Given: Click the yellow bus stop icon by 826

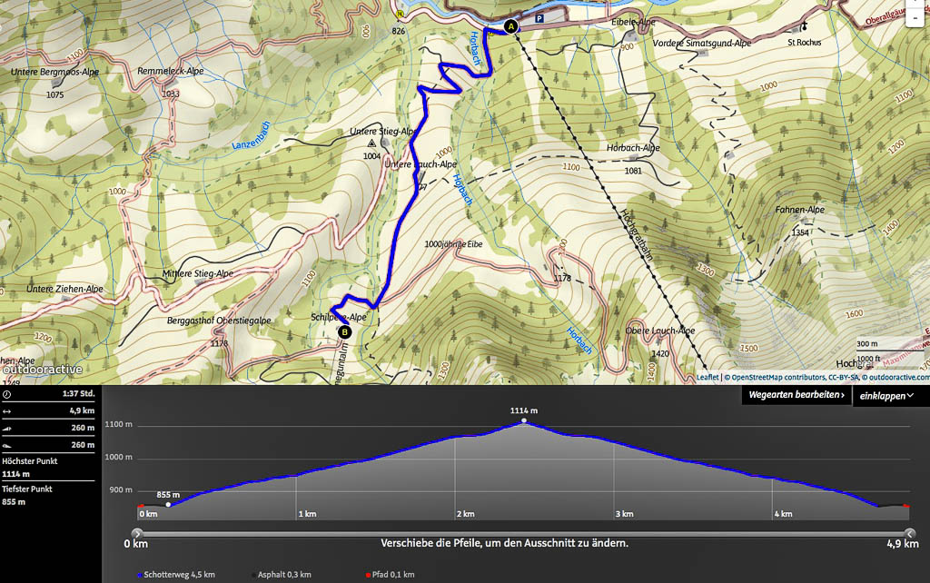Looking at the screenshot, I should 399,15.
